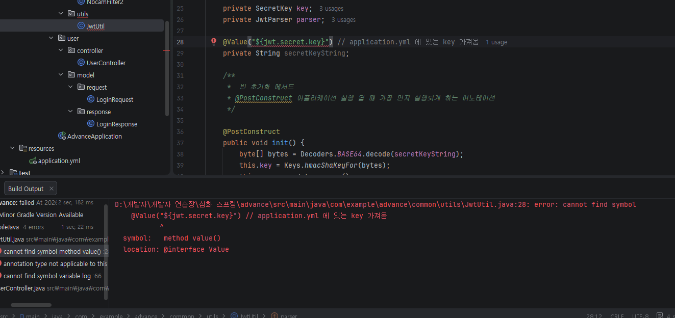Viewport: 675px width, 318px height.
Task: Click the request package folder icon
Action: point(81,87)
